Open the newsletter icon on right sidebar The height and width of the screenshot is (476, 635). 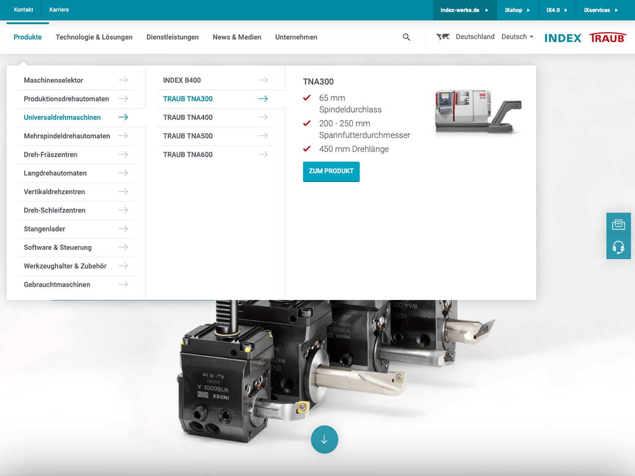point(618,225)
